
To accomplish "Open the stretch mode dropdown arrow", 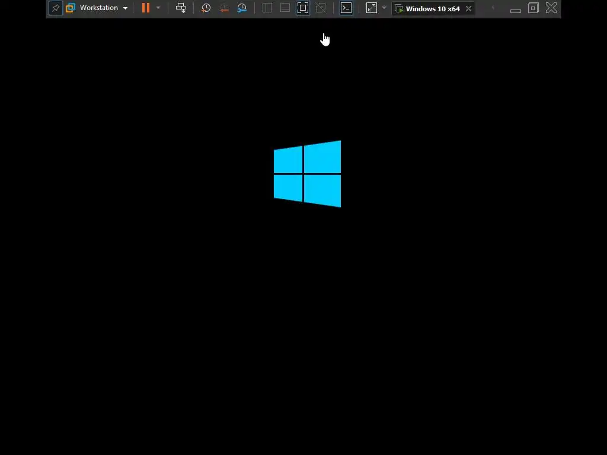I will (x=384, y=8).
